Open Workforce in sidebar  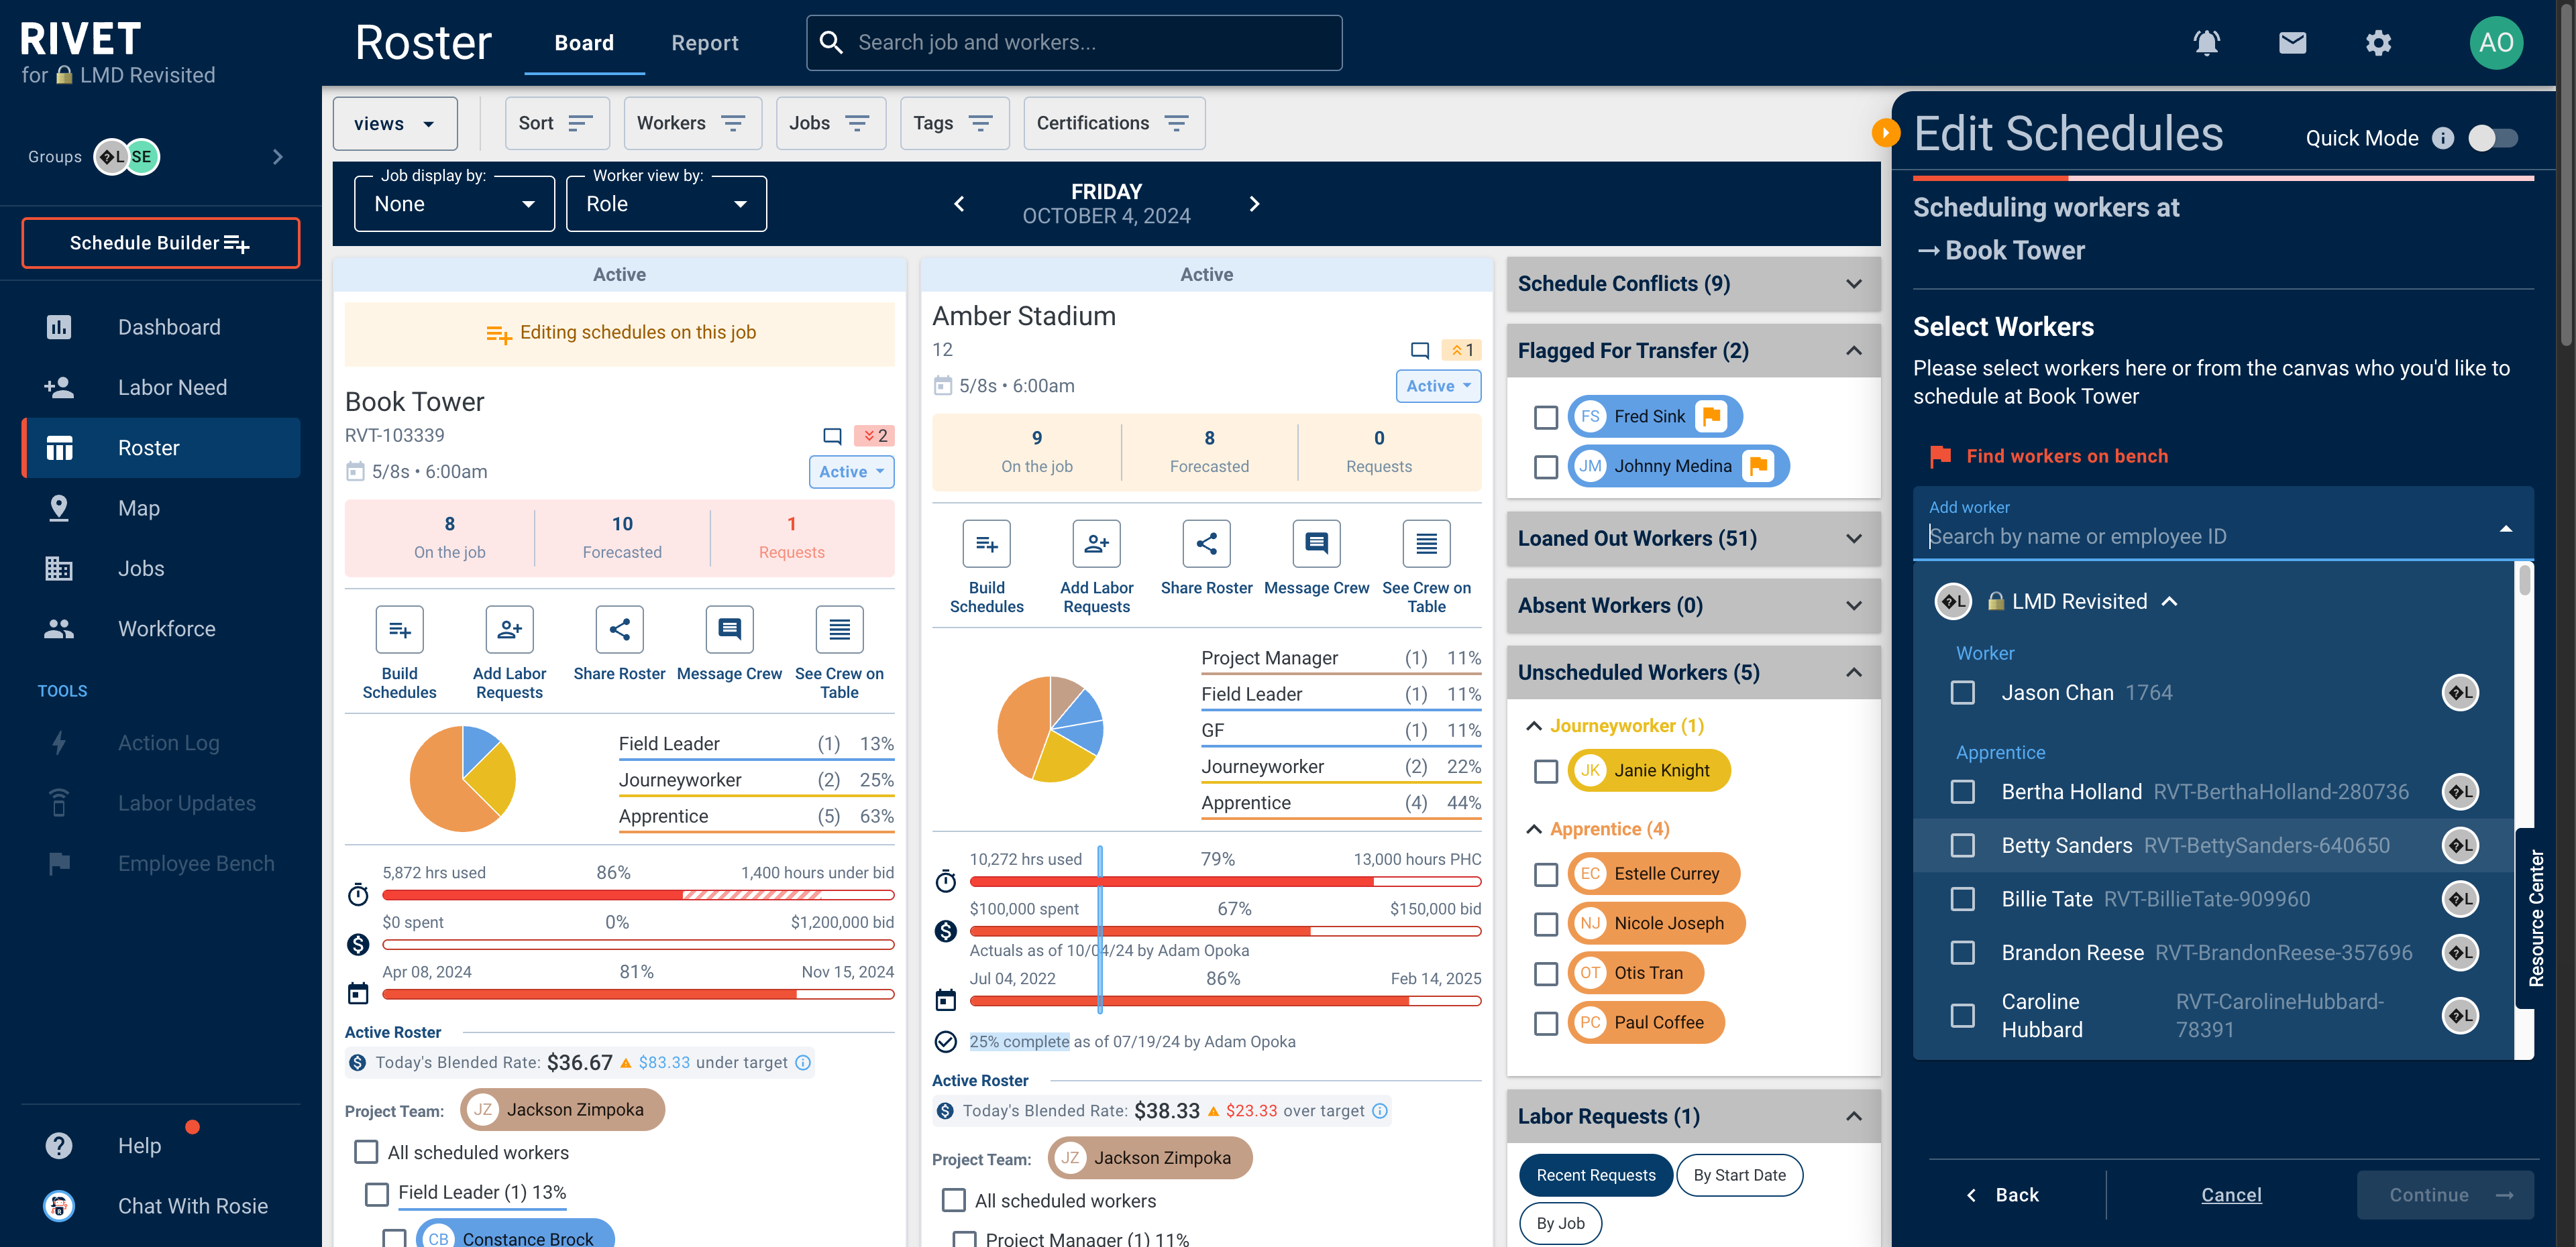(x=161, y=628)
